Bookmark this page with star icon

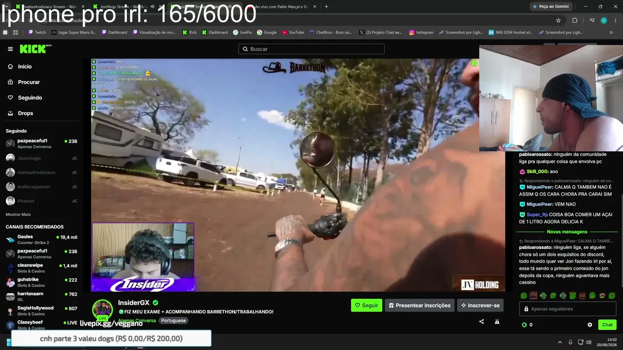pos(558,20)
